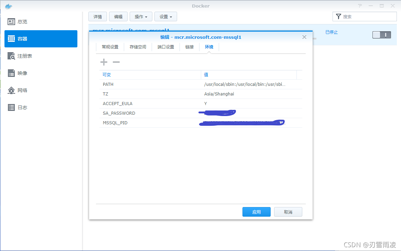Click the 已停止 stopped status text
Screen dimensions: 401x251
tap(332, 32)
